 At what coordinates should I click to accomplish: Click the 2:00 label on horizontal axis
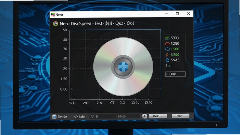72,103
